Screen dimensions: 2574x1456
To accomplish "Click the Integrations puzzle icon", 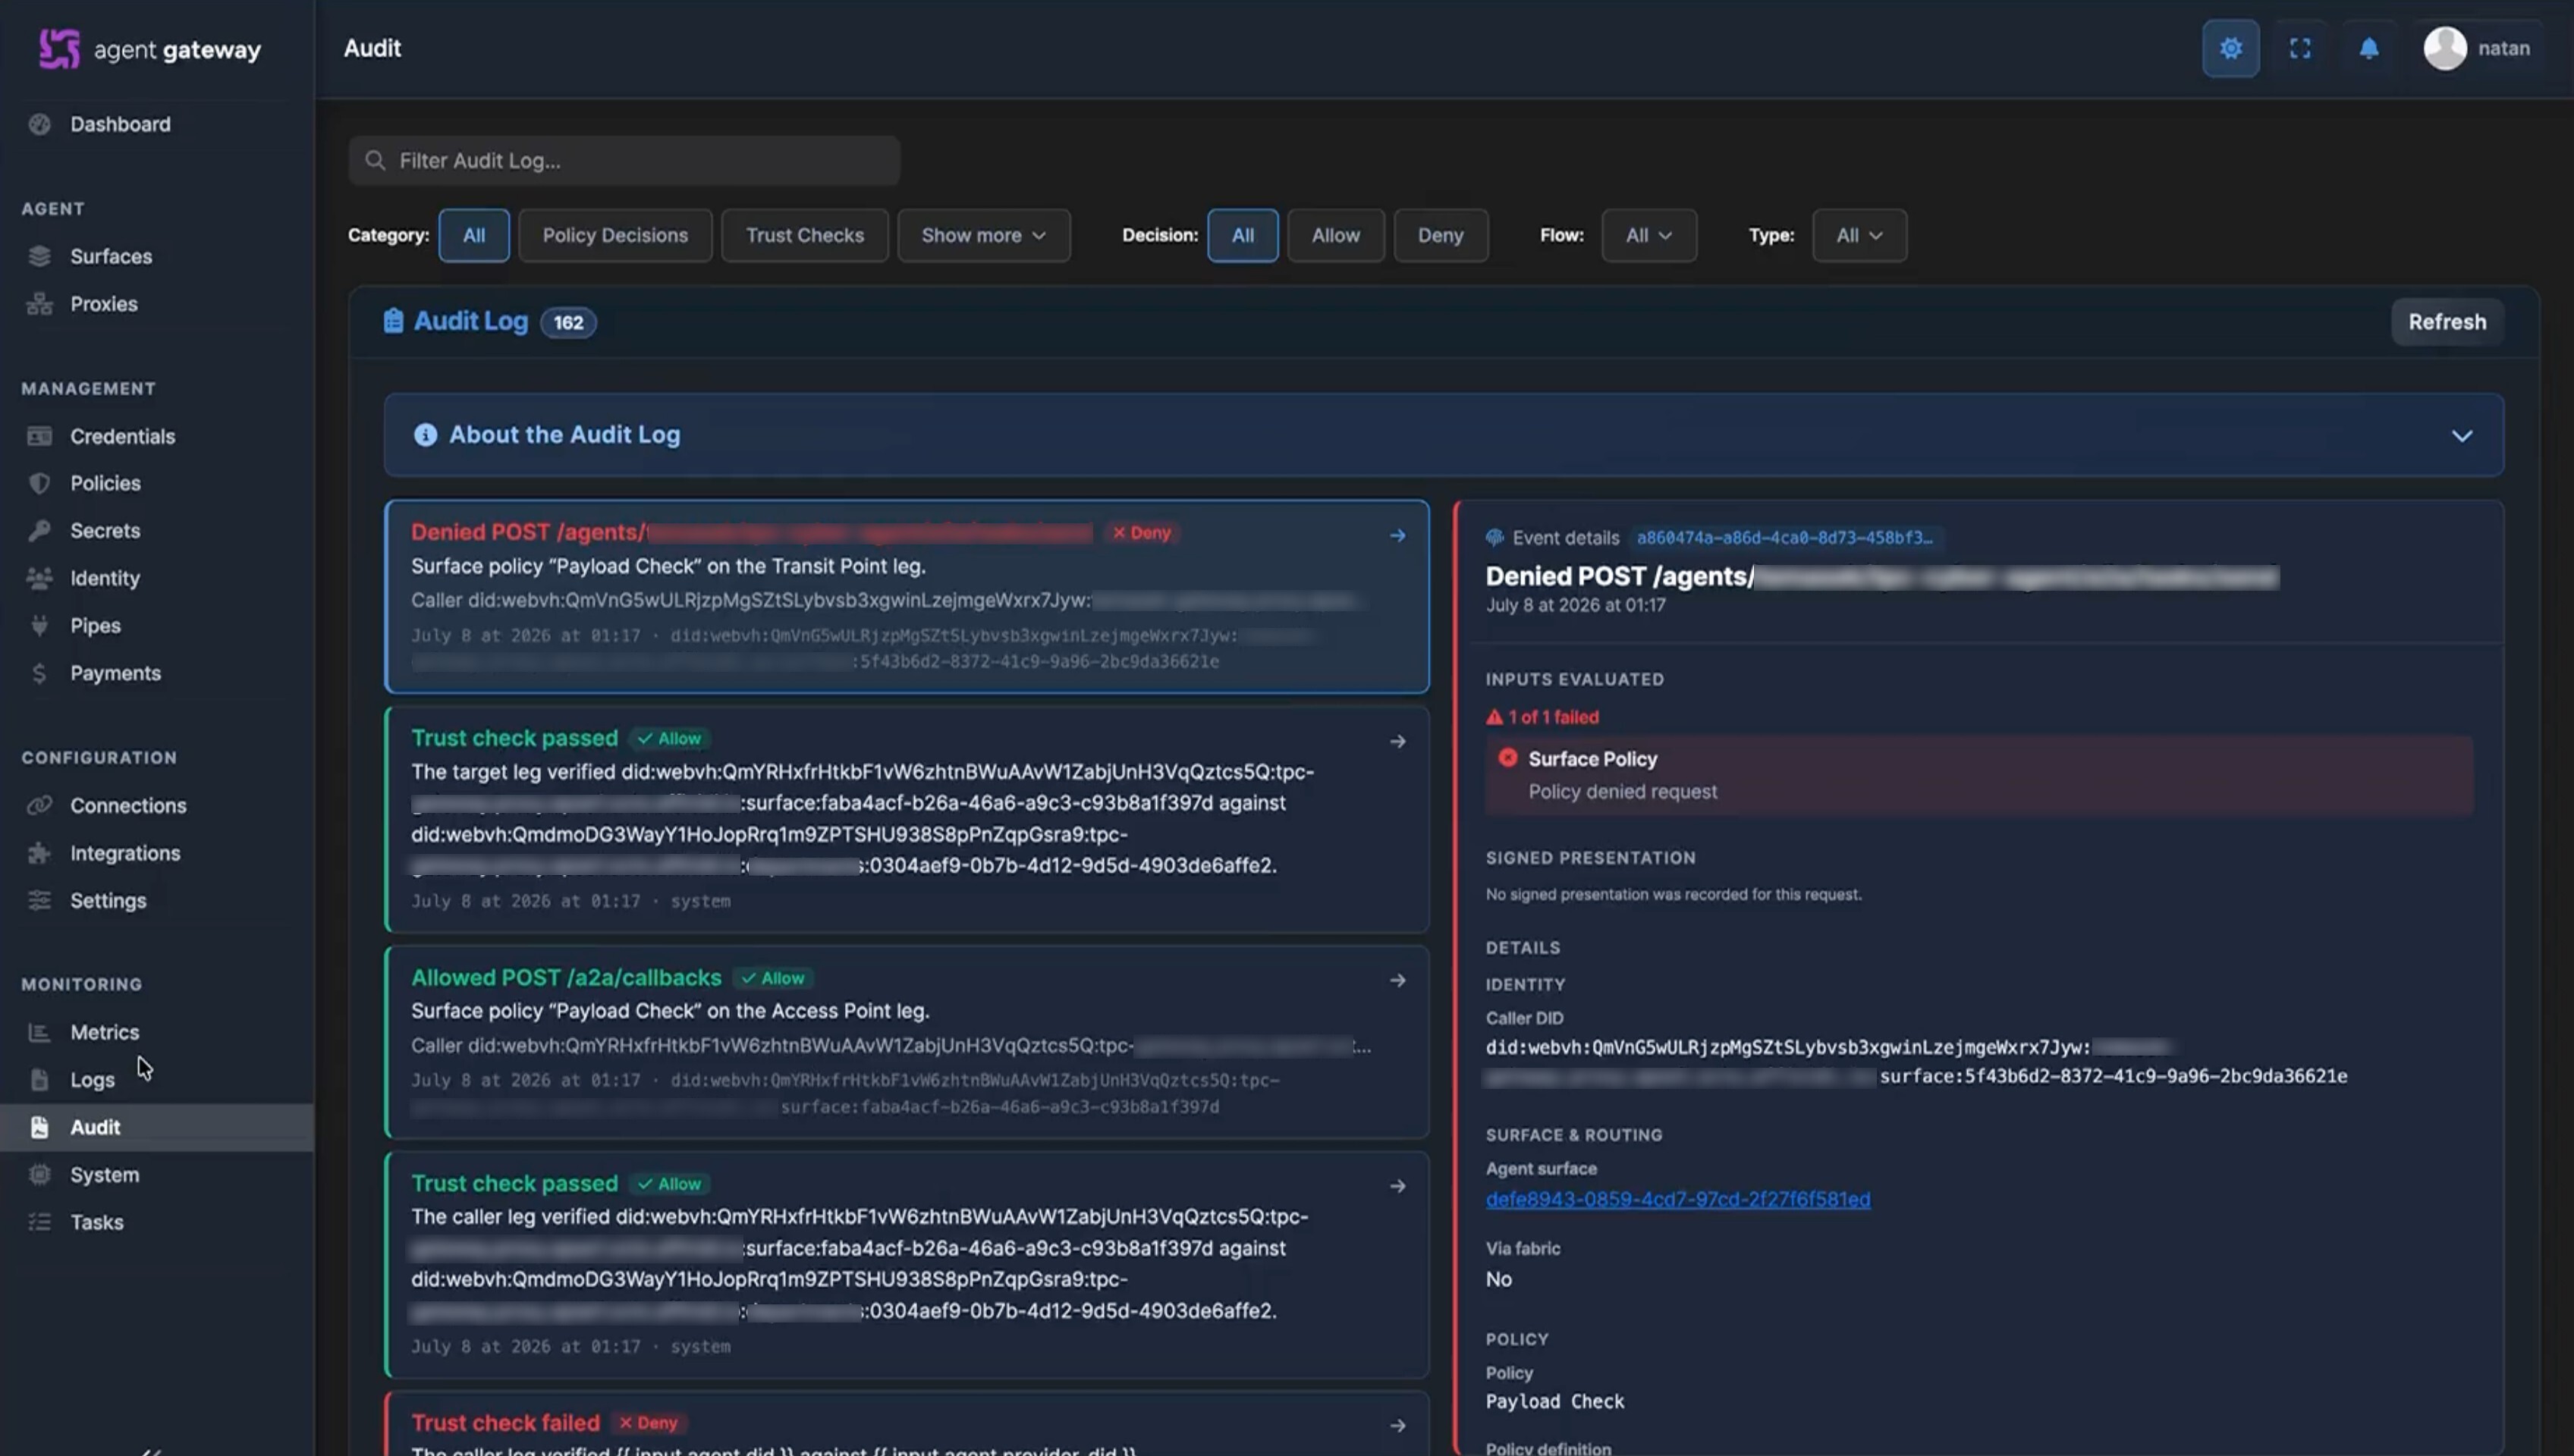I will pos(39,853).
